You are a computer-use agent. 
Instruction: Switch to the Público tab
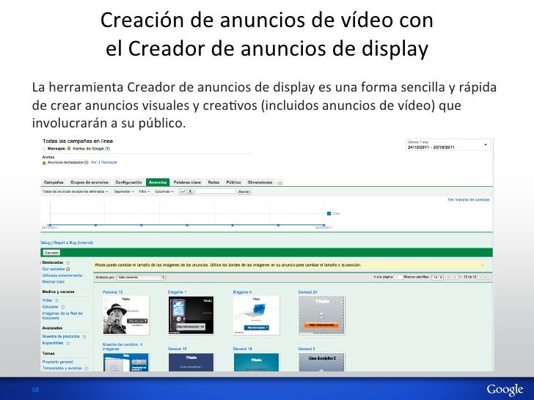click(233, 182)
